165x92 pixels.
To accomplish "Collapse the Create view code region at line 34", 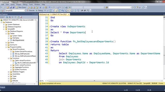I will (x=50, y=27).
